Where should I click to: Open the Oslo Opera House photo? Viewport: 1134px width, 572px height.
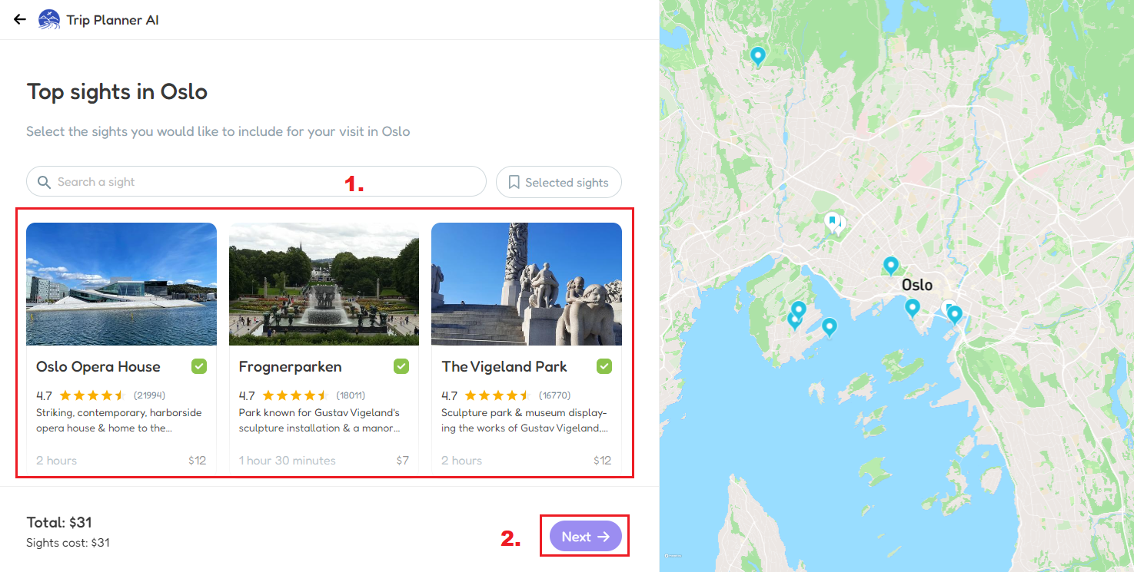[x=121, y=284]
